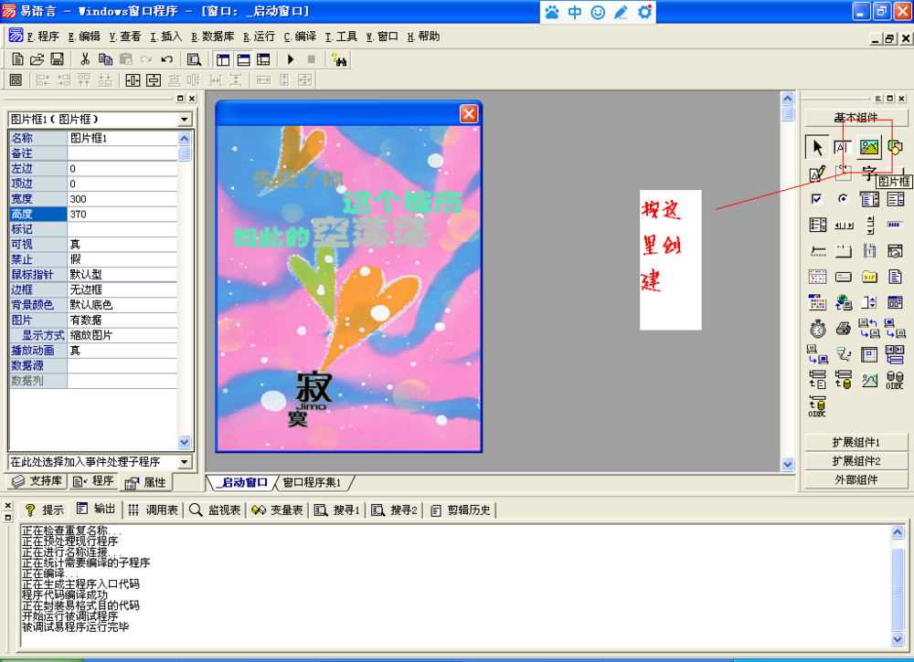Viewport: 914px width, 662px height.
Task: Select the calendar month component icon
Action: [817, 277]
